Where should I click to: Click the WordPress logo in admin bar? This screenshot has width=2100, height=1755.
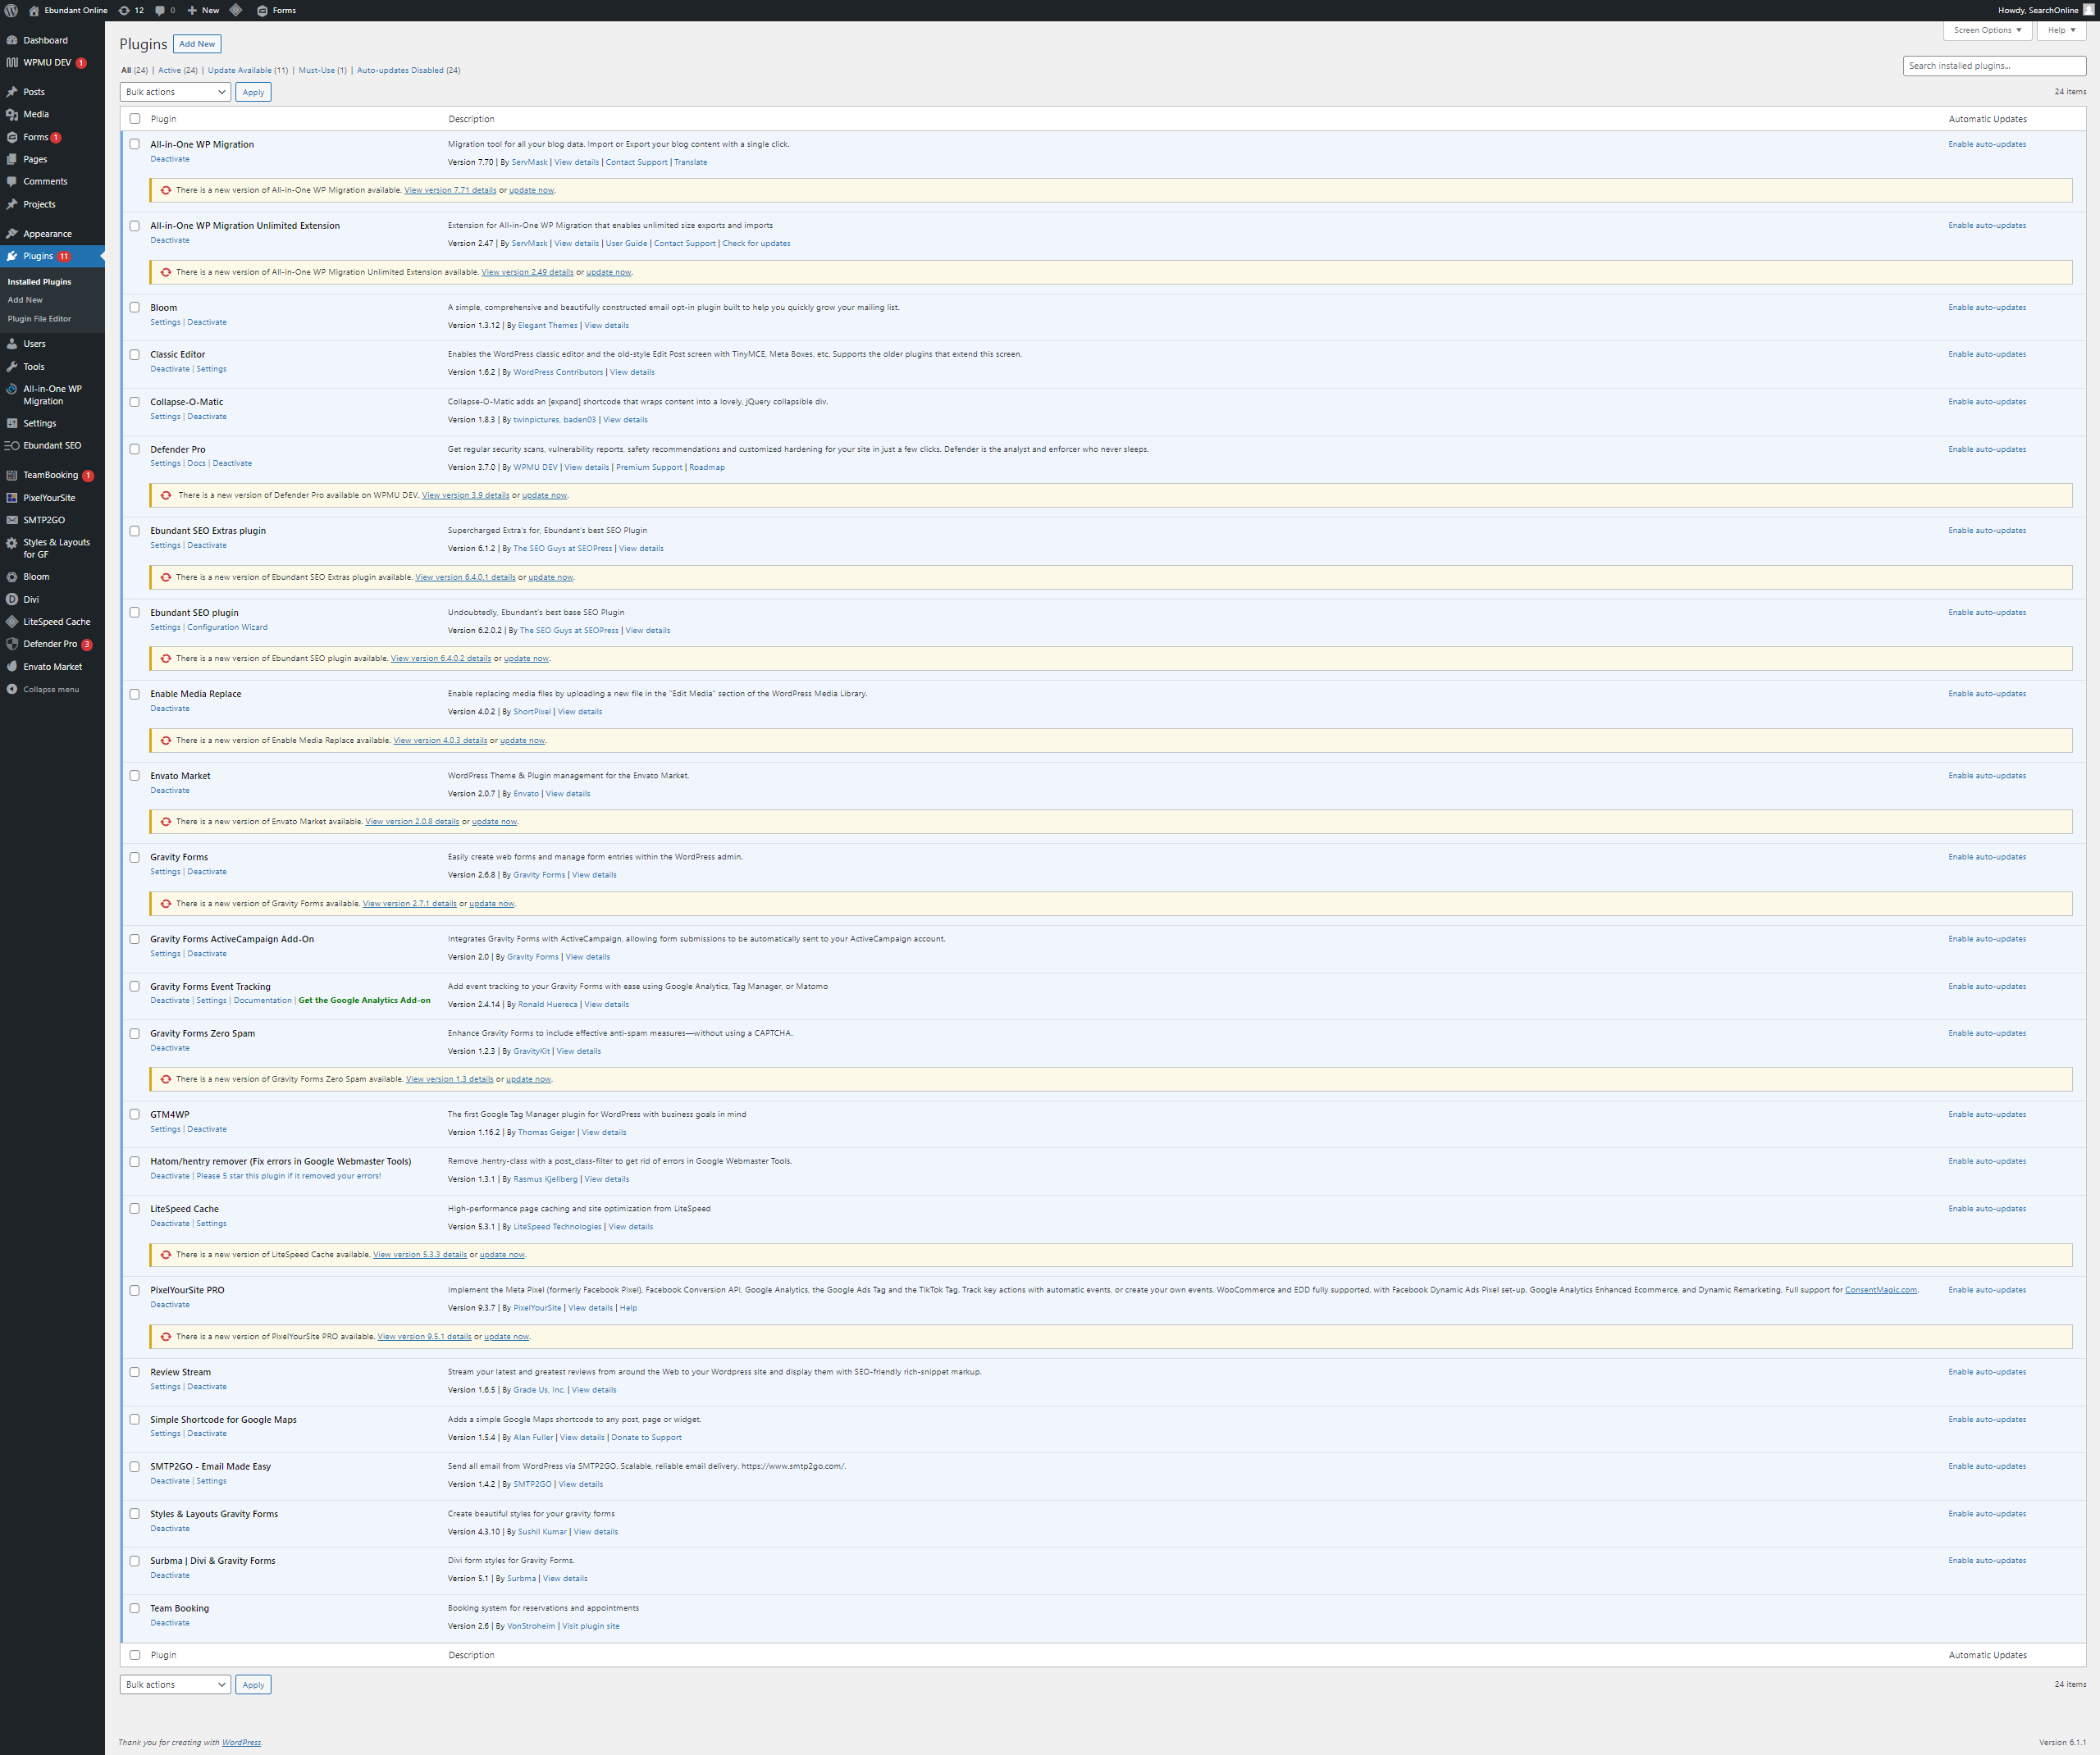click(11, 10)
